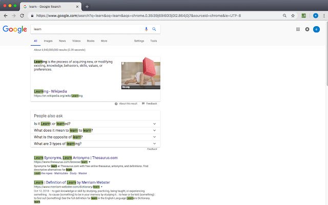Open the Google account avatar on the page

pyautogui.click(x=316, y=29)
